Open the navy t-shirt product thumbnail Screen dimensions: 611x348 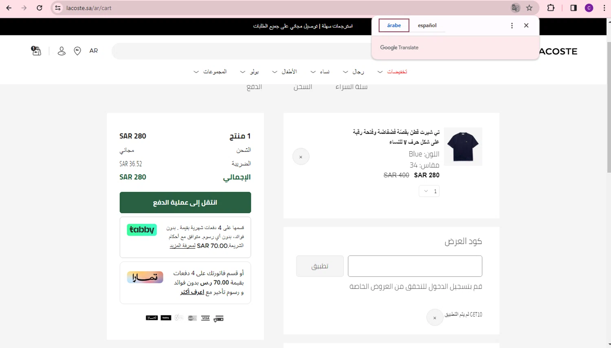click(463, 147)
